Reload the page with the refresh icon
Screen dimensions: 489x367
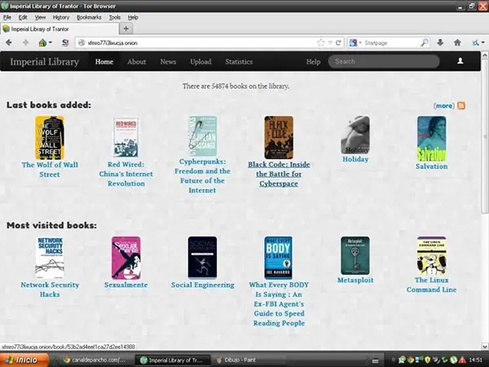tap(338, 42)
